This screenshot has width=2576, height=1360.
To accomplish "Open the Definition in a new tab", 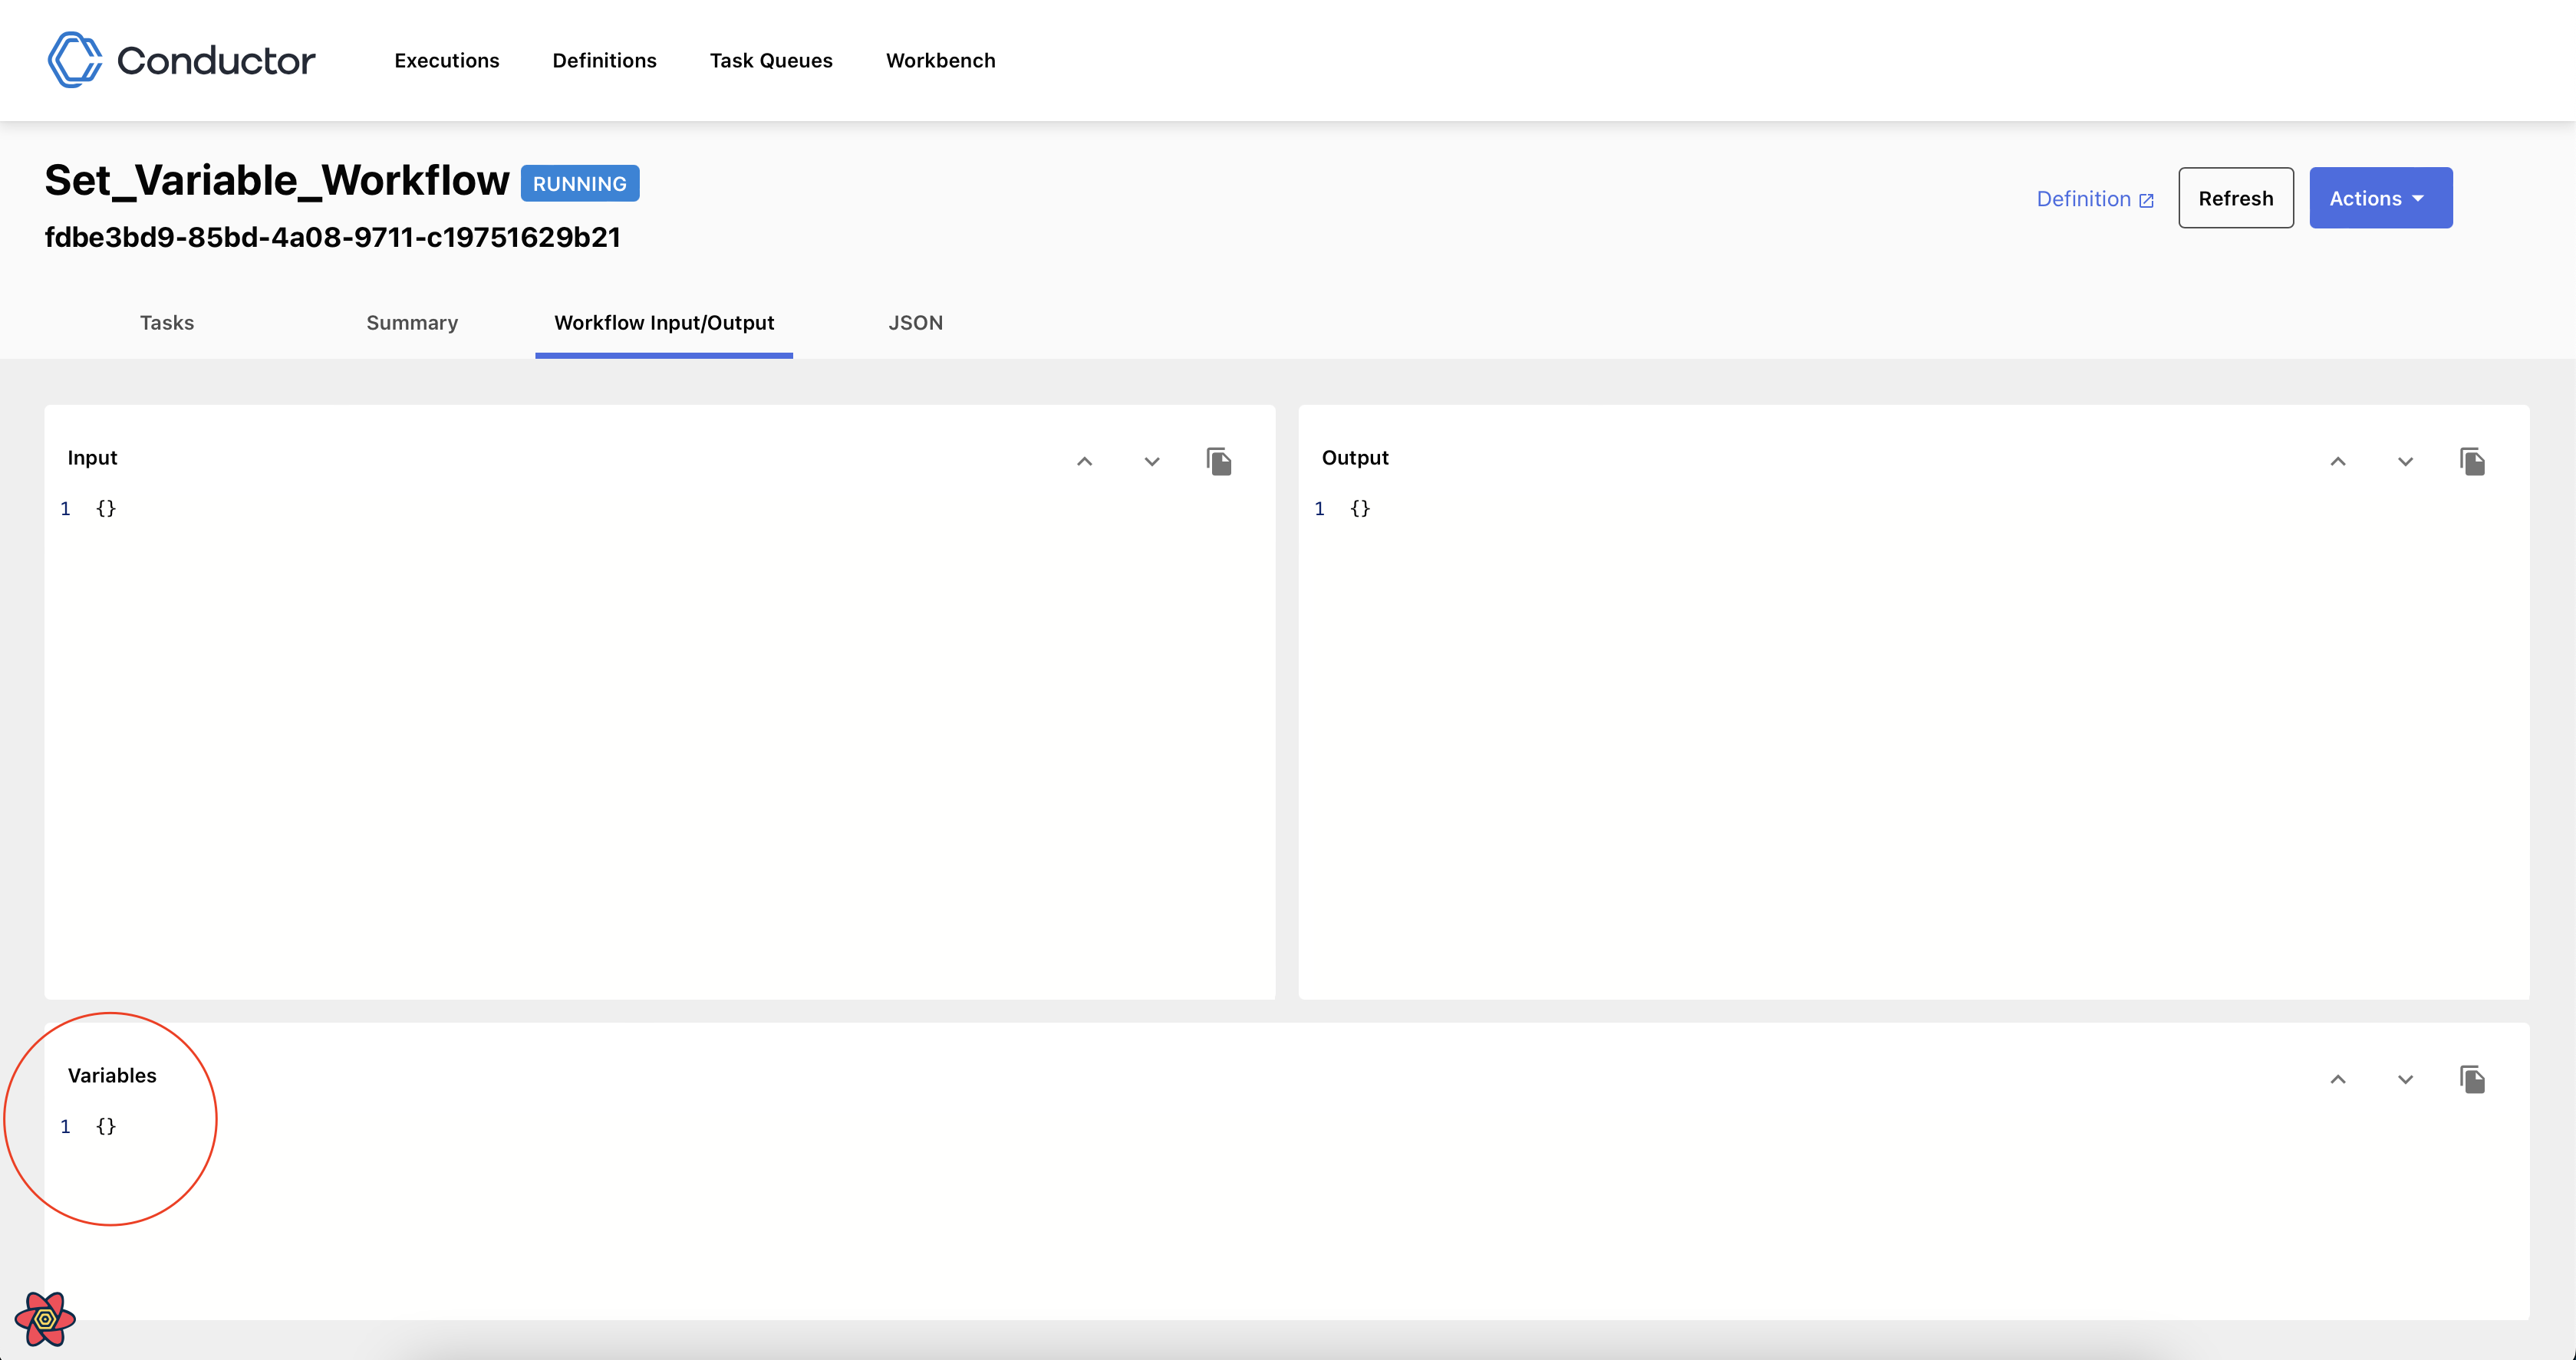I will (2095, 198).
